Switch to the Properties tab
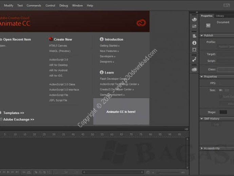Viewport: 234px width, 176px height. pyautogui.click(x=207, y=16)
